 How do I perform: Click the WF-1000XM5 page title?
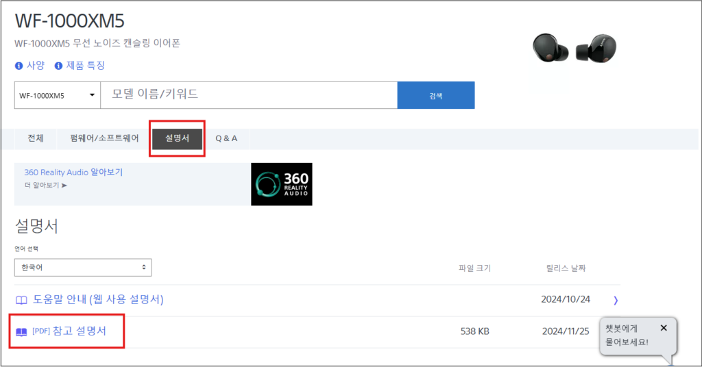click(x=69, y=21)
